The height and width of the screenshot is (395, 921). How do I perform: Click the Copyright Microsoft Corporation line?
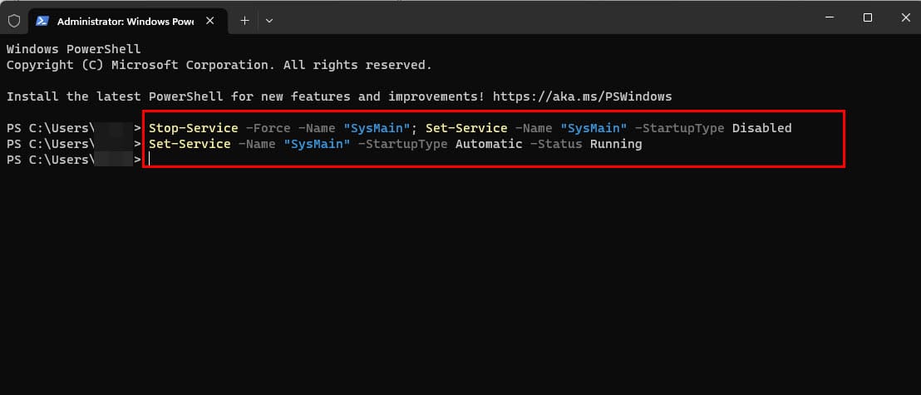click(219, 65)
